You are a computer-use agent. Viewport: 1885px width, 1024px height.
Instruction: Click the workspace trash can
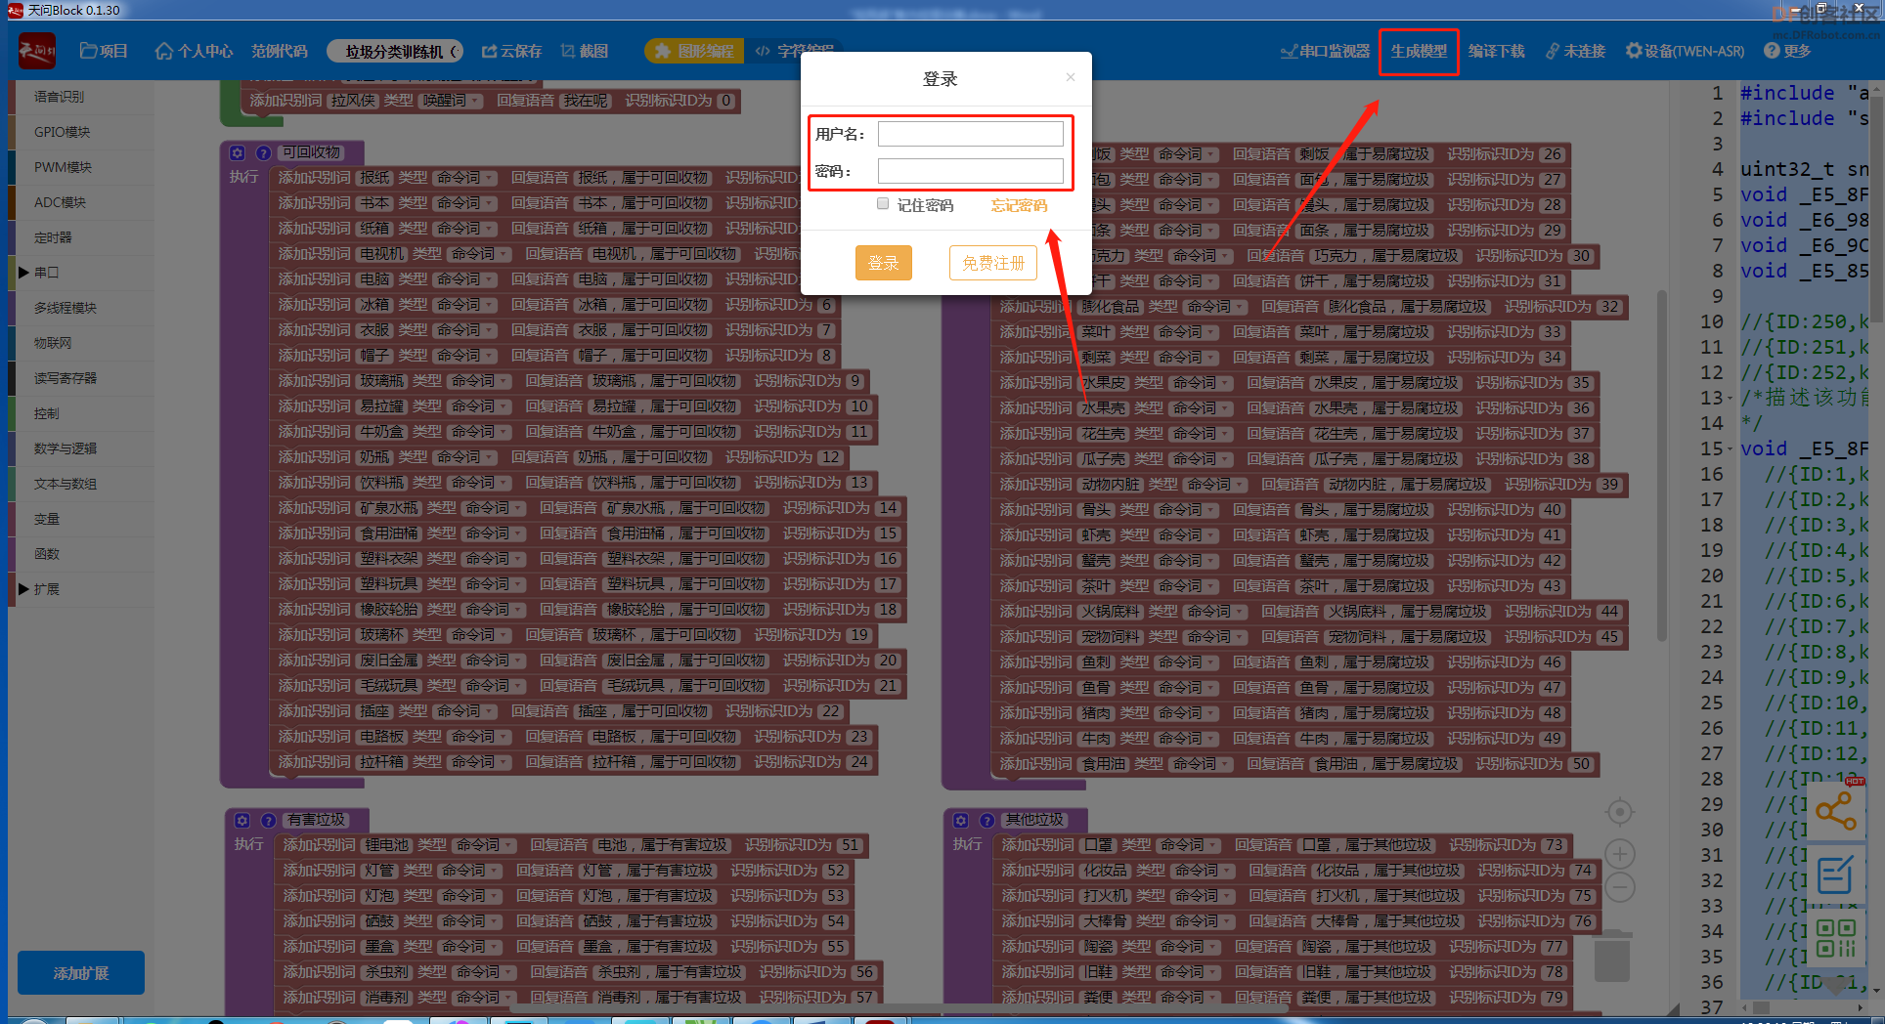1612,955
